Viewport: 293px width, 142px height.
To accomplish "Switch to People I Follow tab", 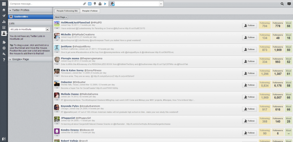I will coord(90,11).
